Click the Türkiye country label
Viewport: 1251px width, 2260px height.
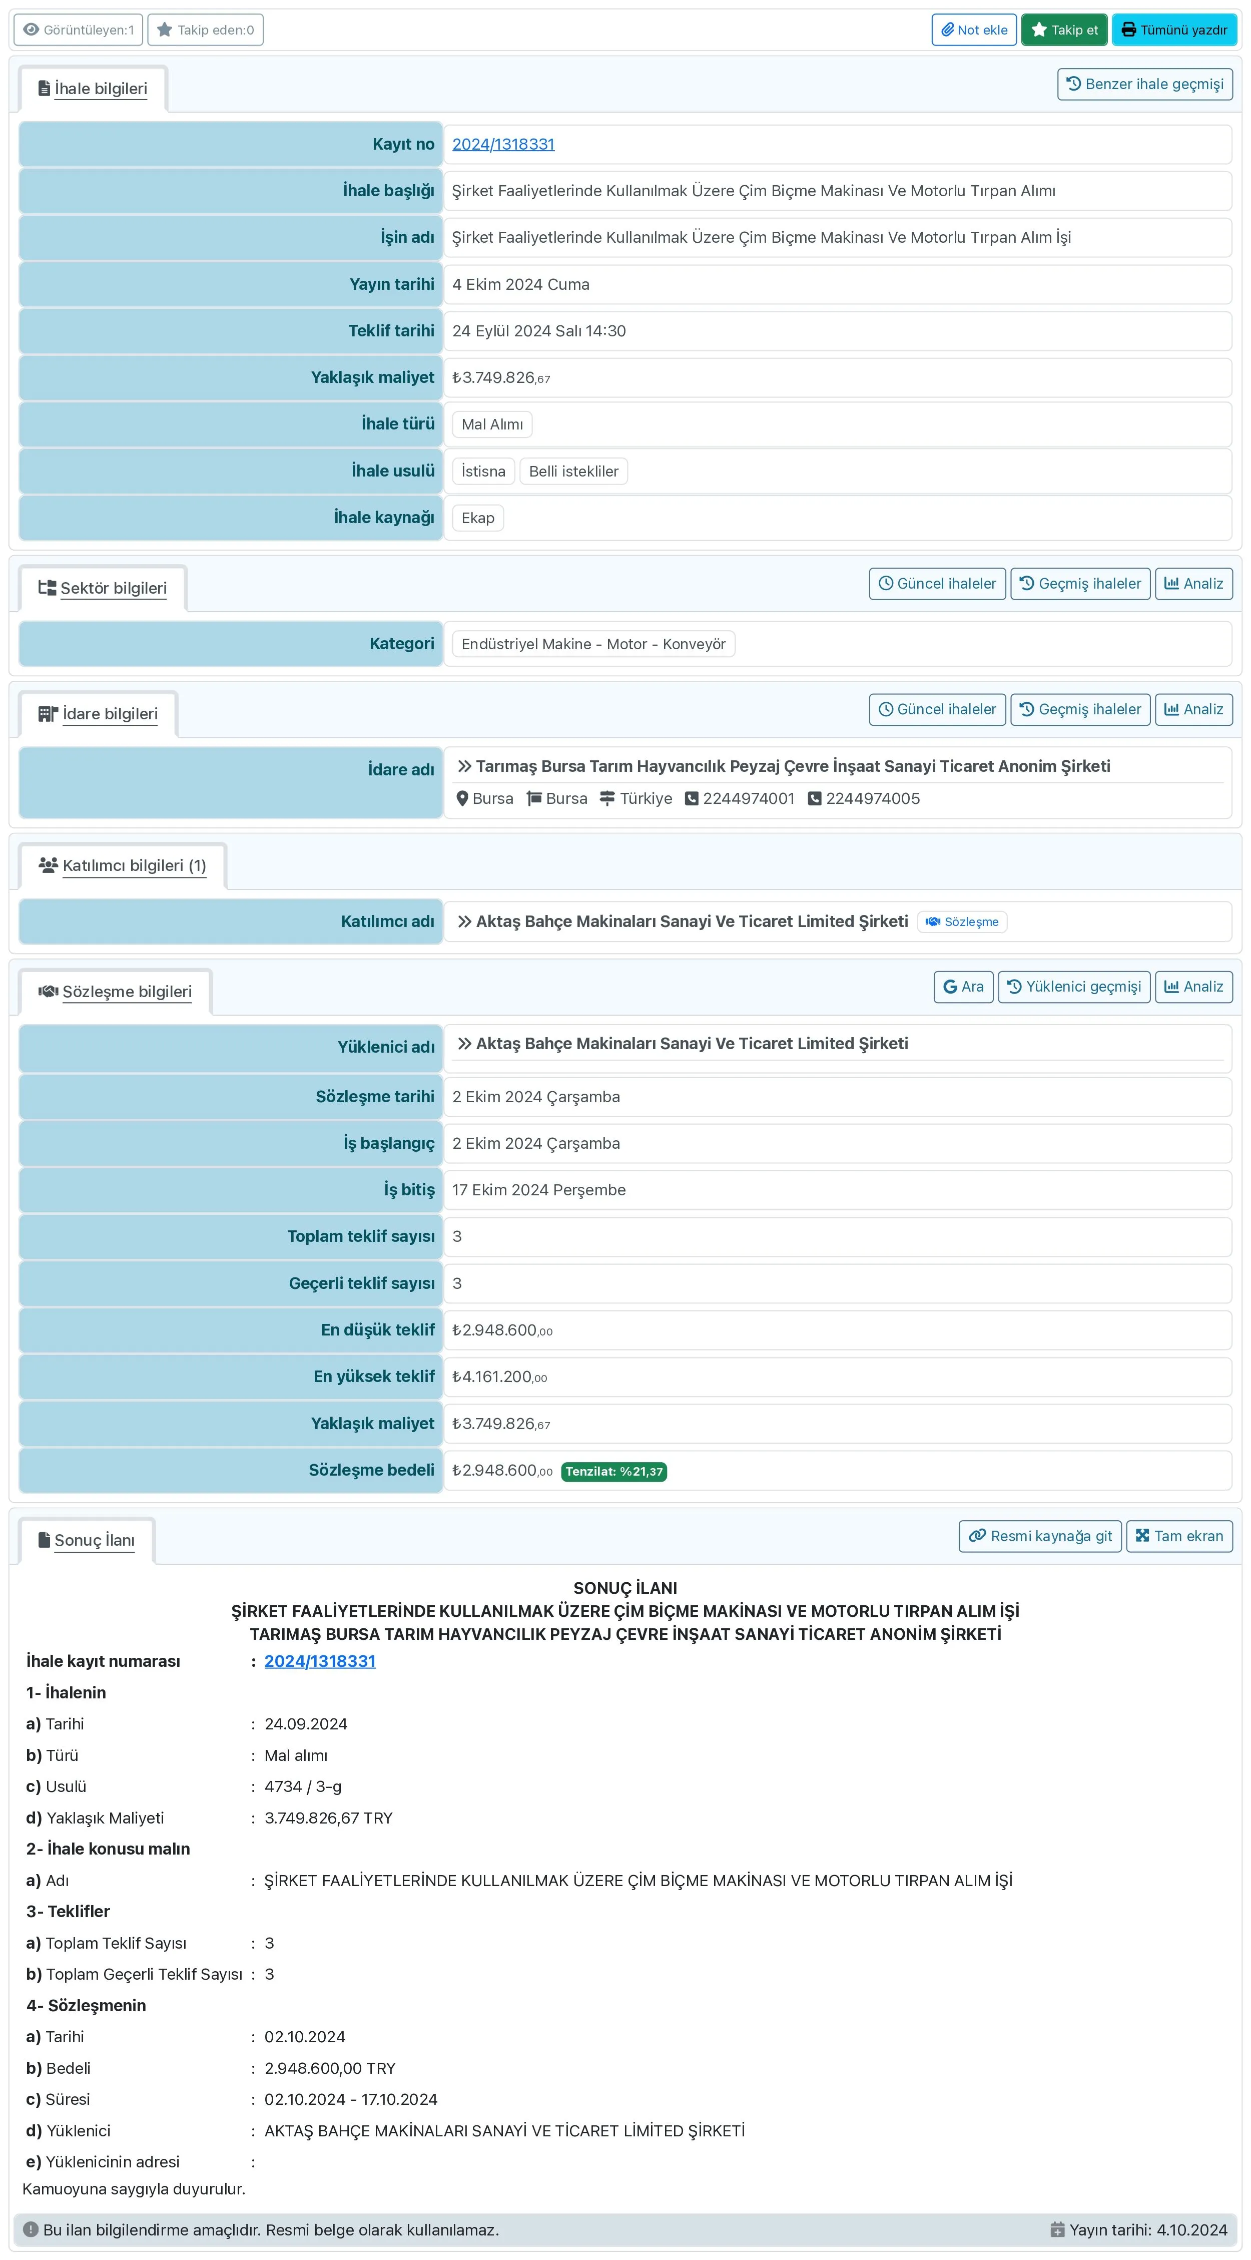pyautogui.click(x=636, y=798)
